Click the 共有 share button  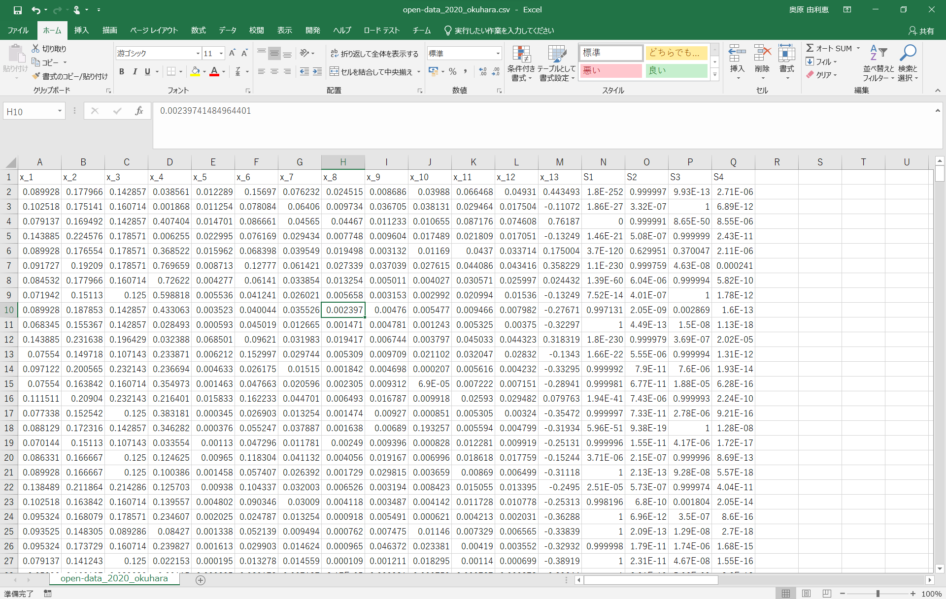point(921,31)
